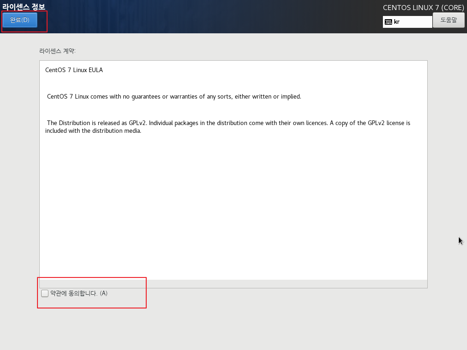Screen dimensions: 467x350
Task: Check the 약관에 동의합니다 agreement checkbox
Action: pos(45,293)
